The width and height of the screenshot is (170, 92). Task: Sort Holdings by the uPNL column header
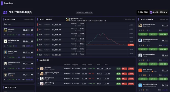(90, 64)
